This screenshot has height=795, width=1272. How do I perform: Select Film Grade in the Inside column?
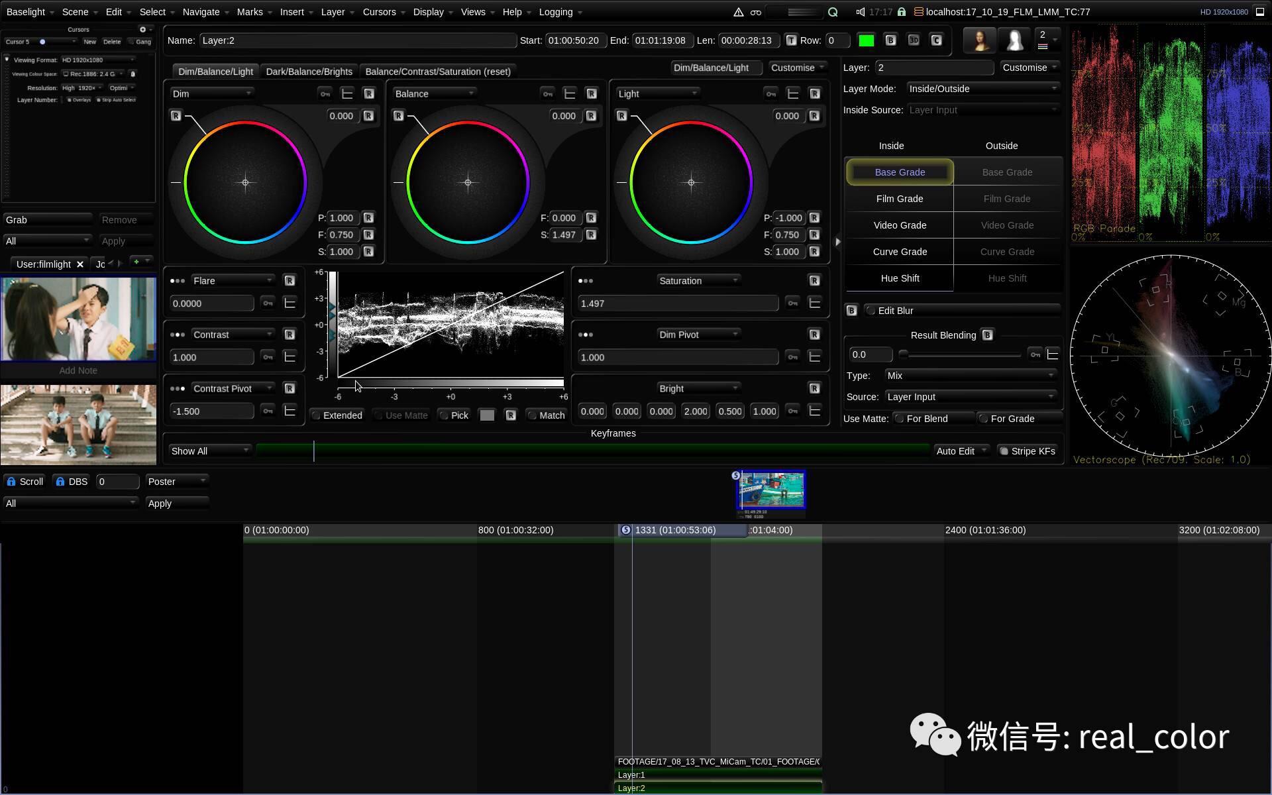tap(899, 198)
